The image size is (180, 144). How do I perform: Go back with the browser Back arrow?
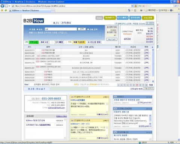point(2,6)
